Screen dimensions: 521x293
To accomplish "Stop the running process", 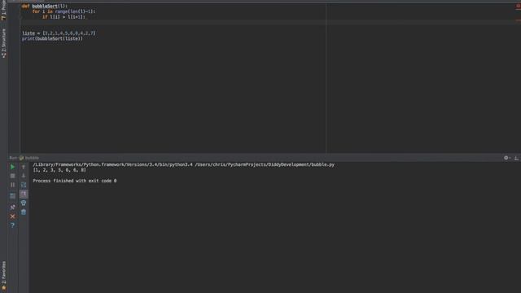I will pos(13,176).
